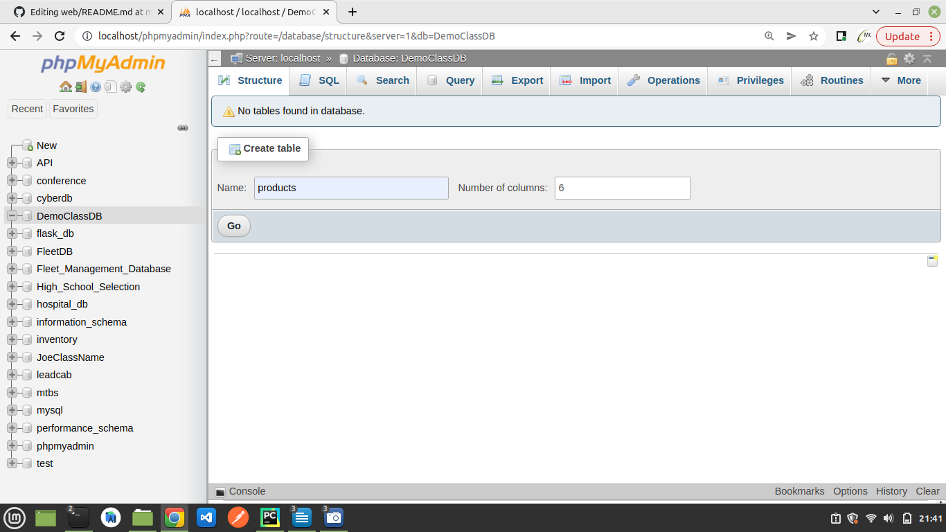Click into the table Name field
The height and width of the screenshot is (532, 946).
pos(351,188)
